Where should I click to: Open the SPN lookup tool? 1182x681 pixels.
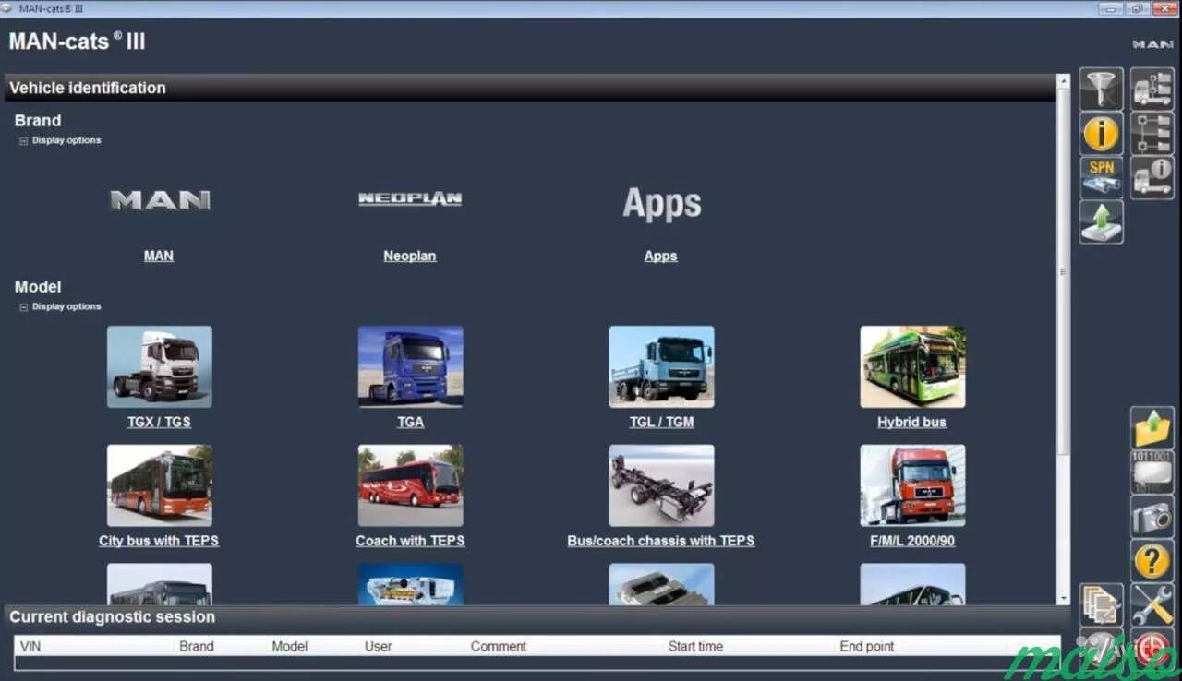pos(1102,178)
